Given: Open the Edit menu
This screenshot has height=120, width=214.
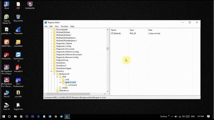Looking at the screenshot, I should (51, 26).
